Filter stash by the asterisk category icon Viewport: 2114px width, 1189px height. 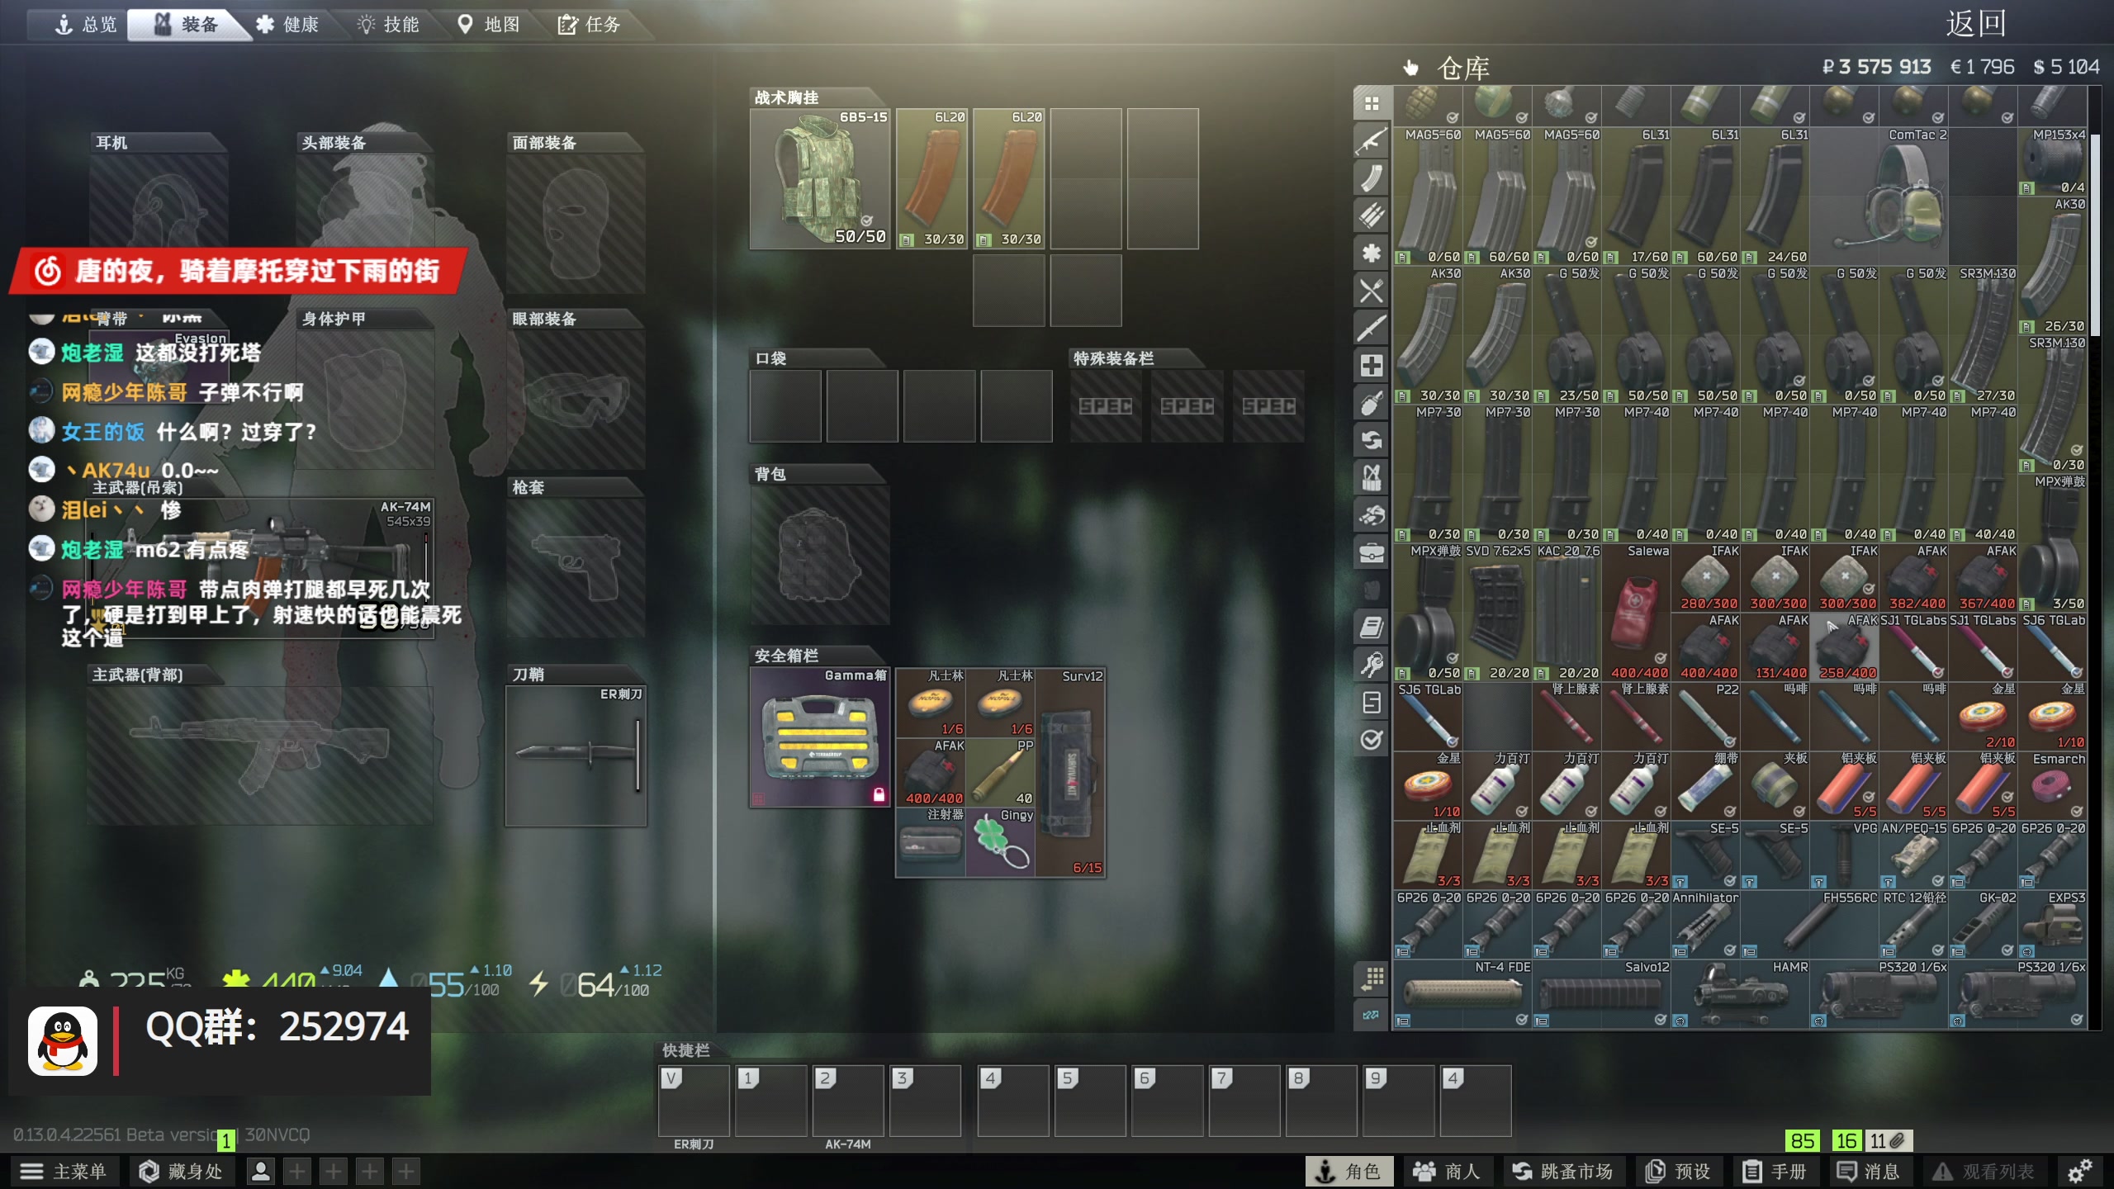pos(1372,253)
